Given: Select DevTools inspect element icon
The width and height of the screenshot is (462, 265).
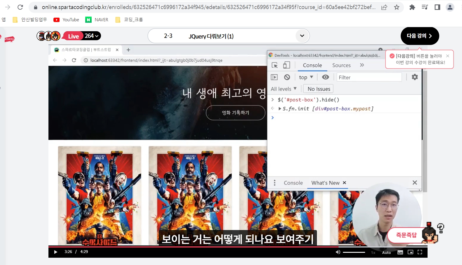Looking at the screenshot, I should point(275,65).
